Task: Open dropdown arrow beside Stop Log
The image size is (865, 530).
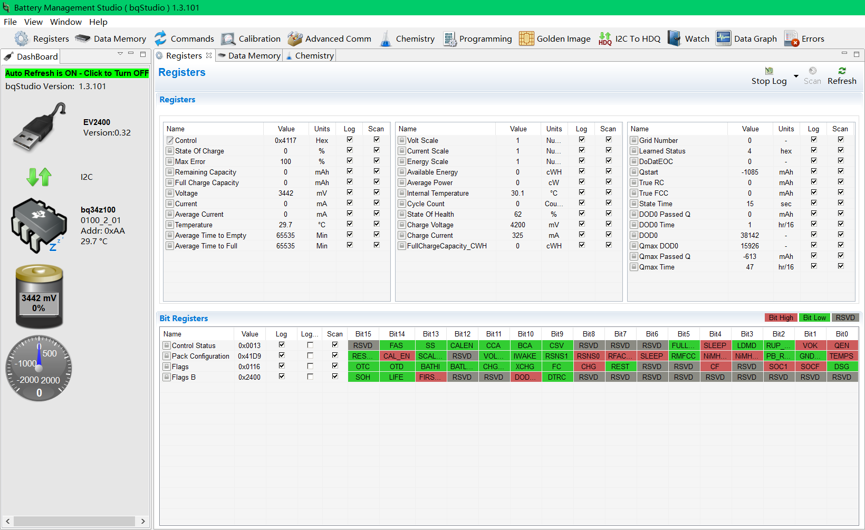Action: point(796,76)
